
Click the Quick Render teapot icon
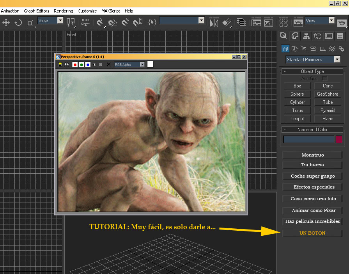pyautogui.click(x=342, y=23)
